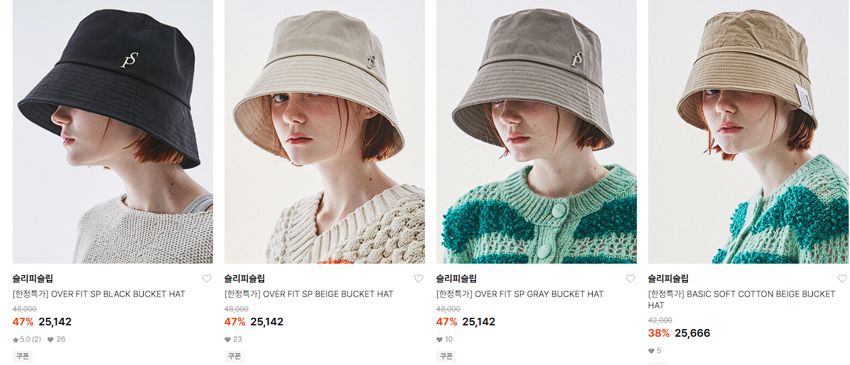Image resolution: width=850 pixels, height=365 pixels.
Task: Toggle heart on soft cotton beige hat
Action: coord(842,279)
